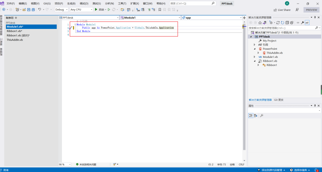Open the Module1 type navigation dropdown
This screenshot has height=172, width=322.
point(150,18)
